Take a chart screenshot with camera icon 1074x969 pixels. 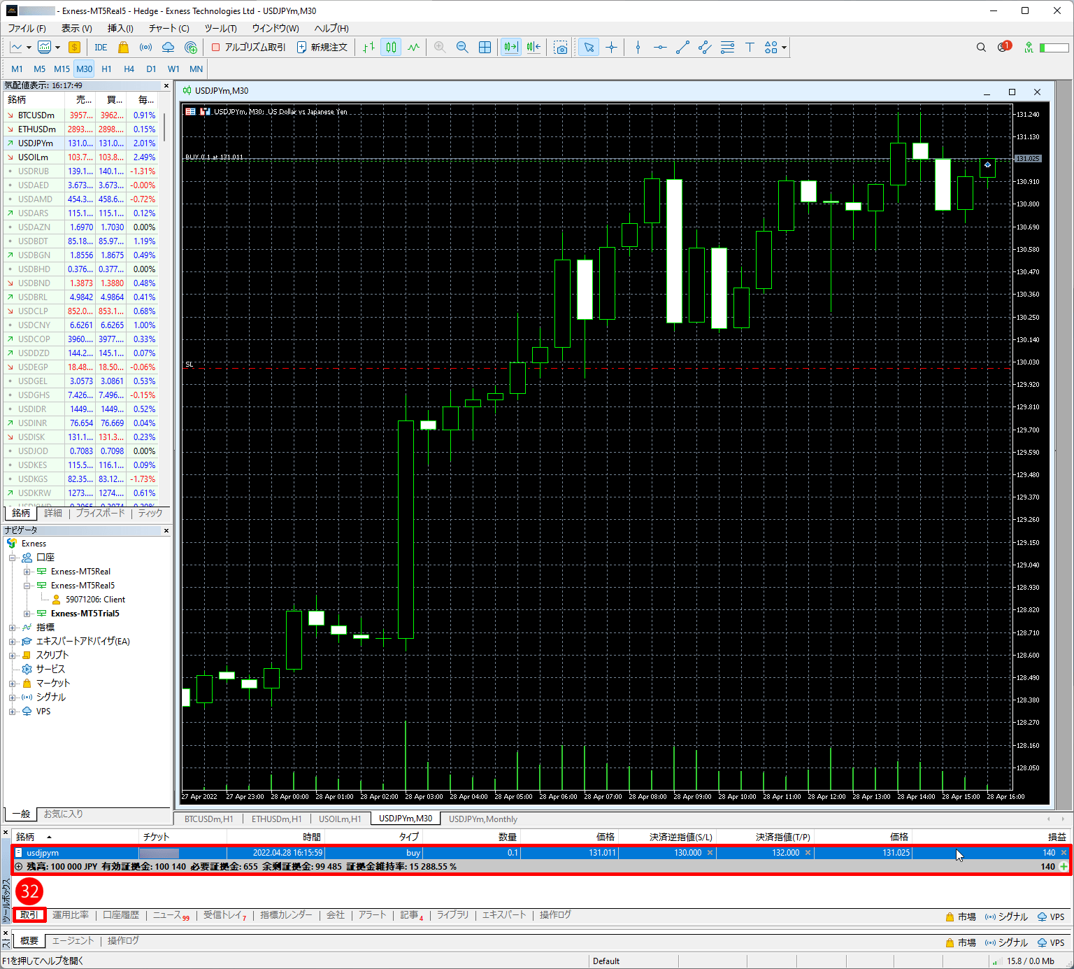coord(561,48)
